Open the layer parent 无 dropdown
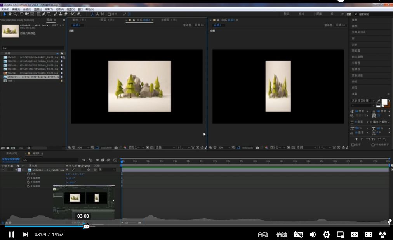Image resolution: width=393 pixels, height=240 pixels. coord(107,170)
